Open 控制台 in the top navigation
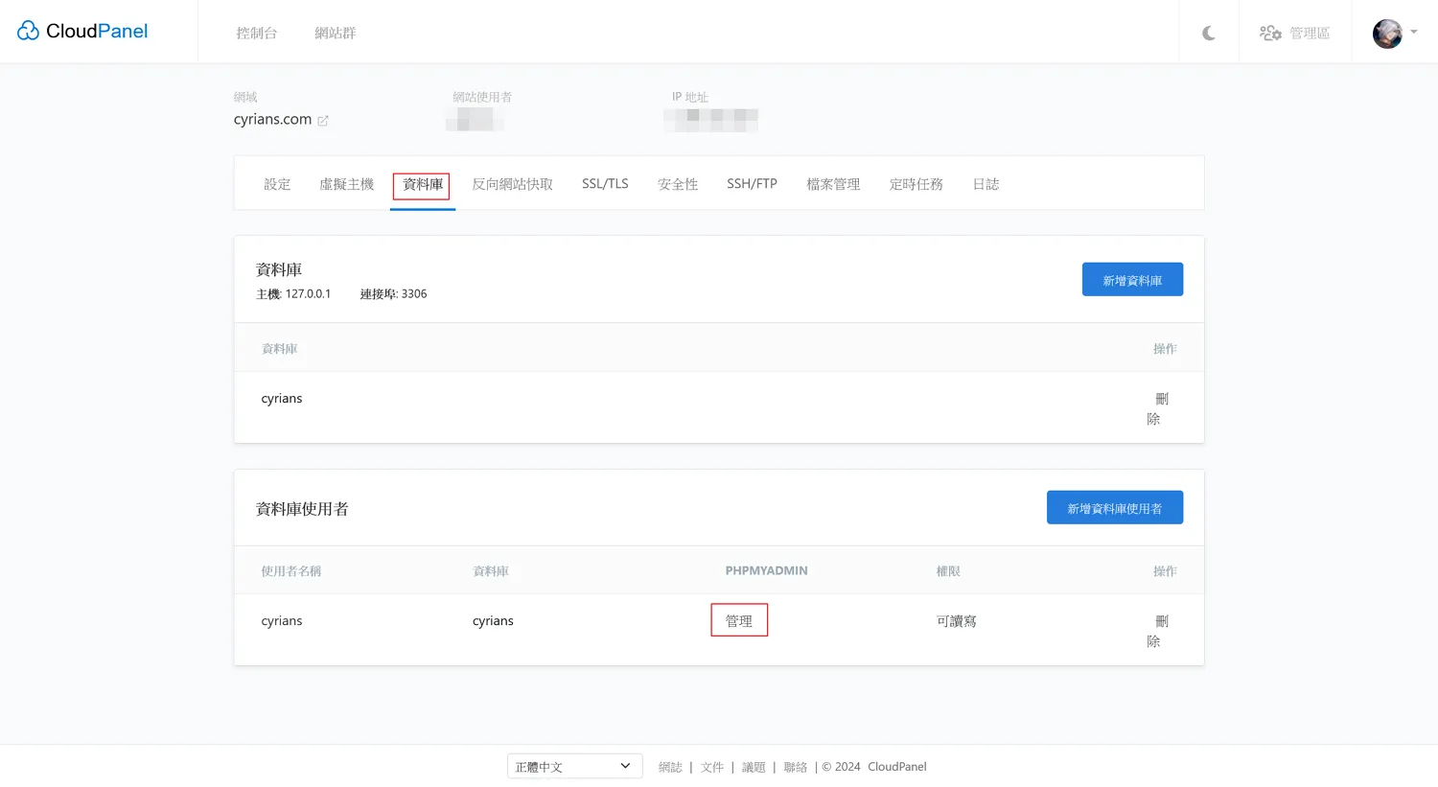The image size is (1438, 787). click(x=257, y=34)
